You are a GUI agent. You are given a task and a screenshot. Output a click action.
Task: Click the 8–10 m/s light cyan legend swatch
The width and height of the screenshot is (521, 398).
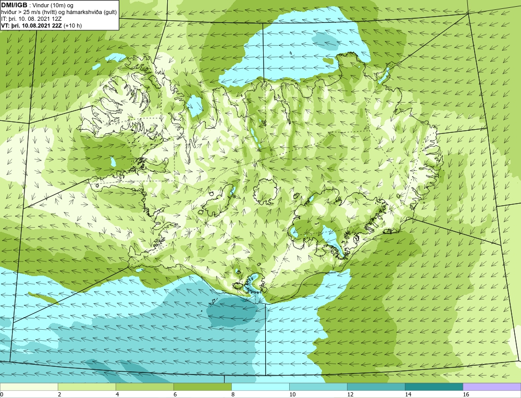(x=260, y=387)
